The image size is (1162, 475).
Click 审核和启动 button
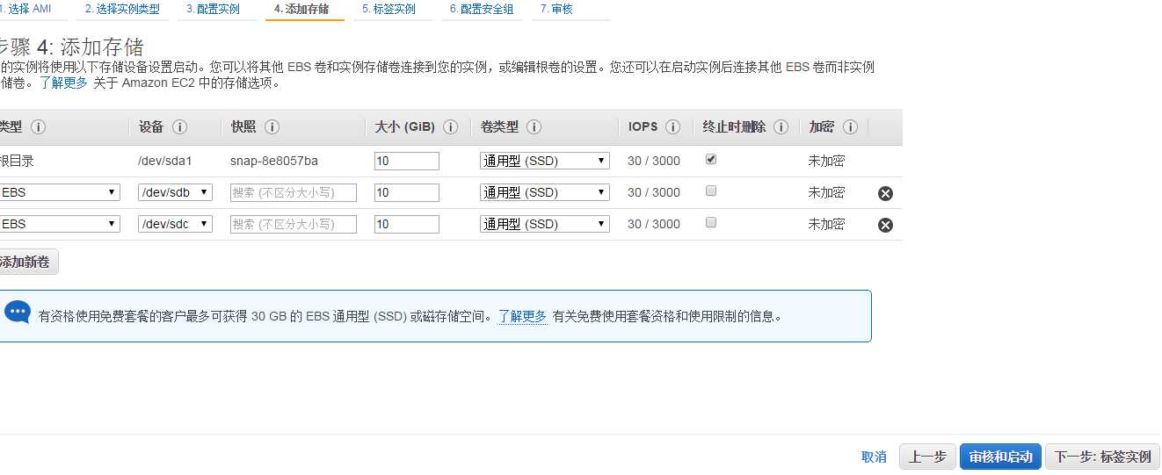(1000, 457)
